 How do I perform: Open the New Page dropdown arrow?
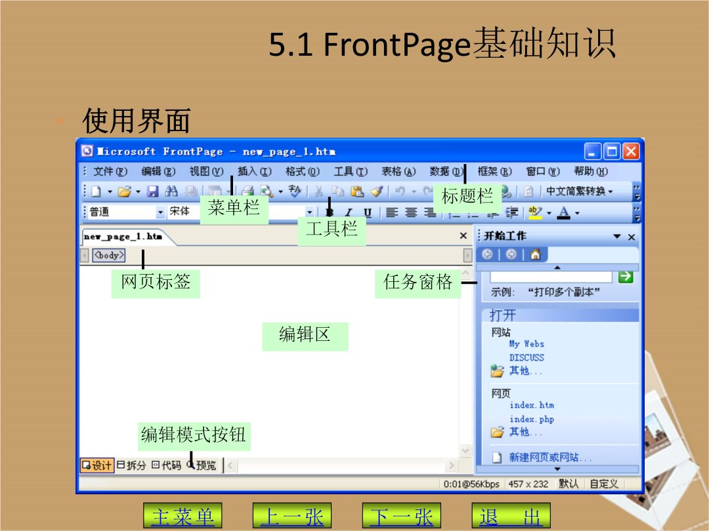point(110,192)
